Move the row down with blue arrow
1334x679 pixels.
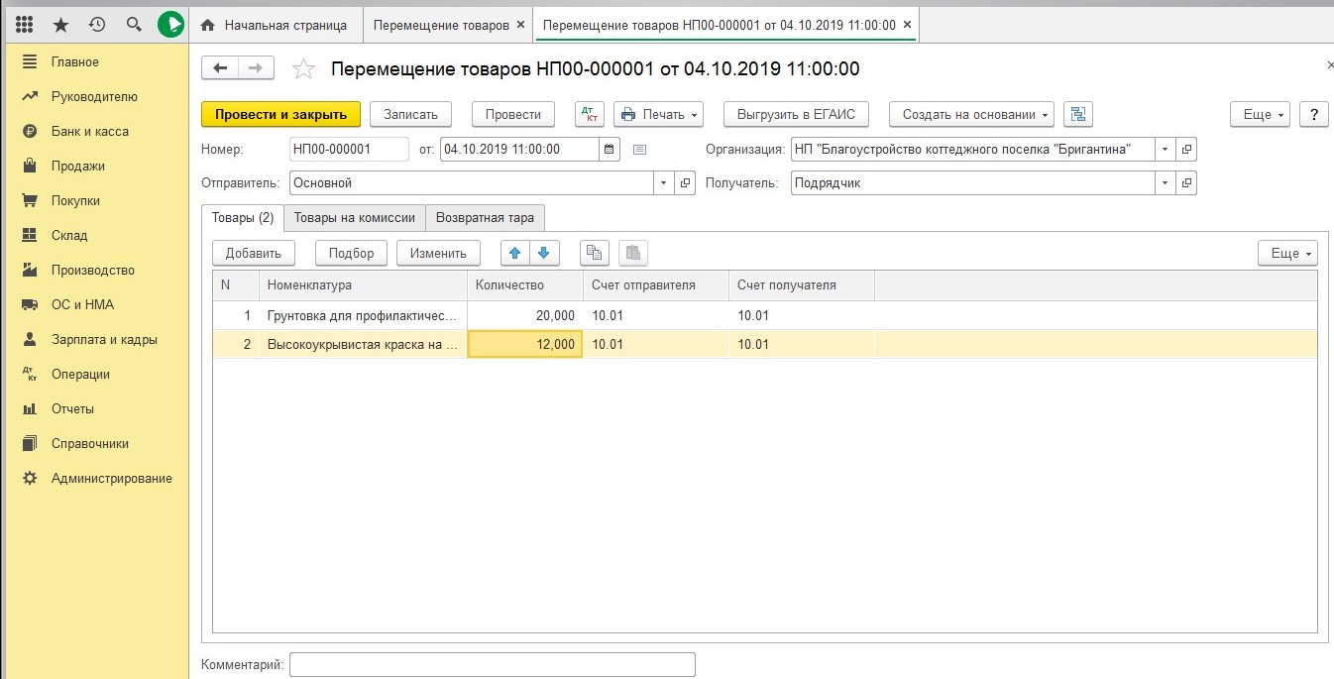click(x=543, y=253)
